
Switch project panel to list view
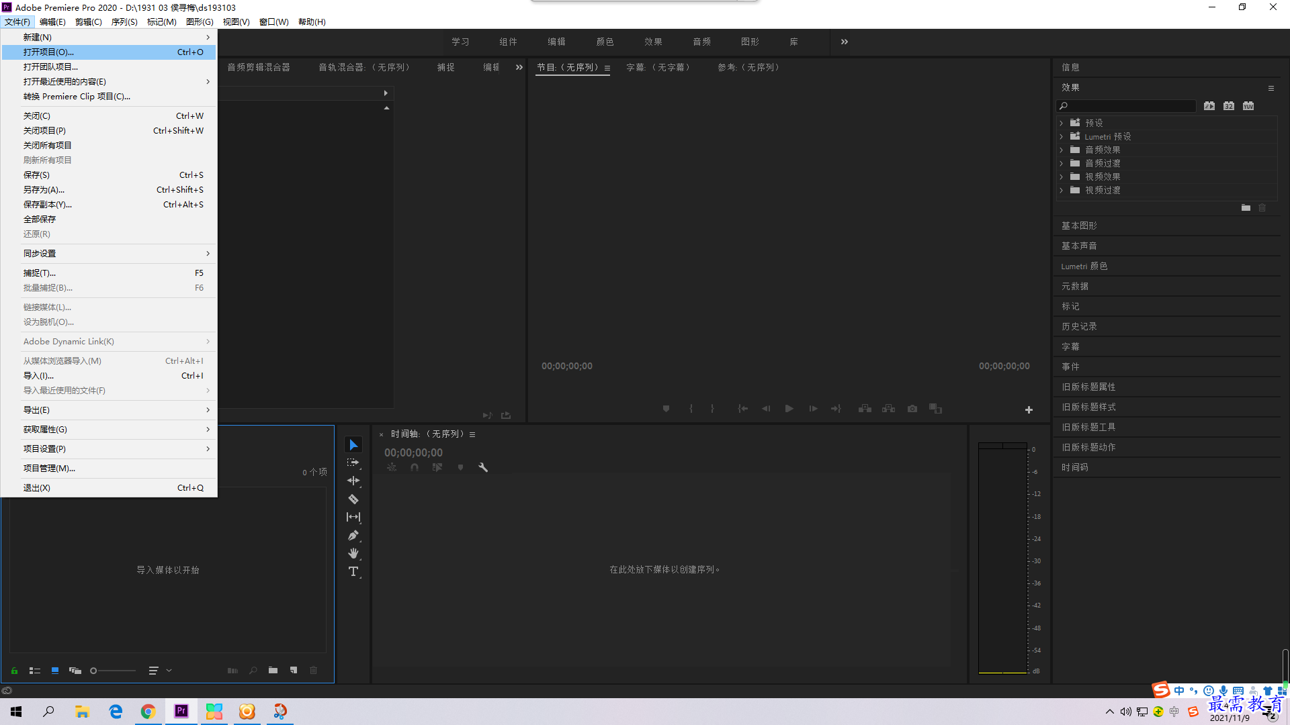tap(35, 670)
